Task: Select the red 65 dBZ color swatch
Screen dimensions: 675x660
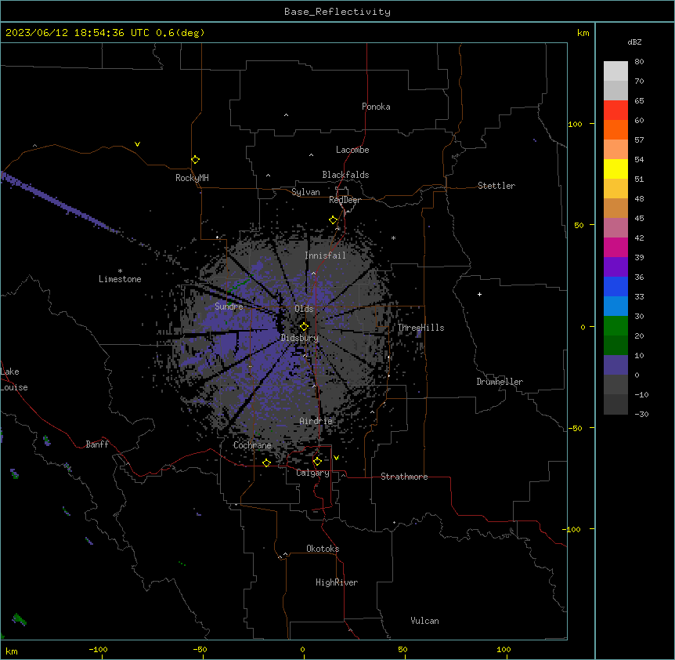Action: tap(615, 111)
